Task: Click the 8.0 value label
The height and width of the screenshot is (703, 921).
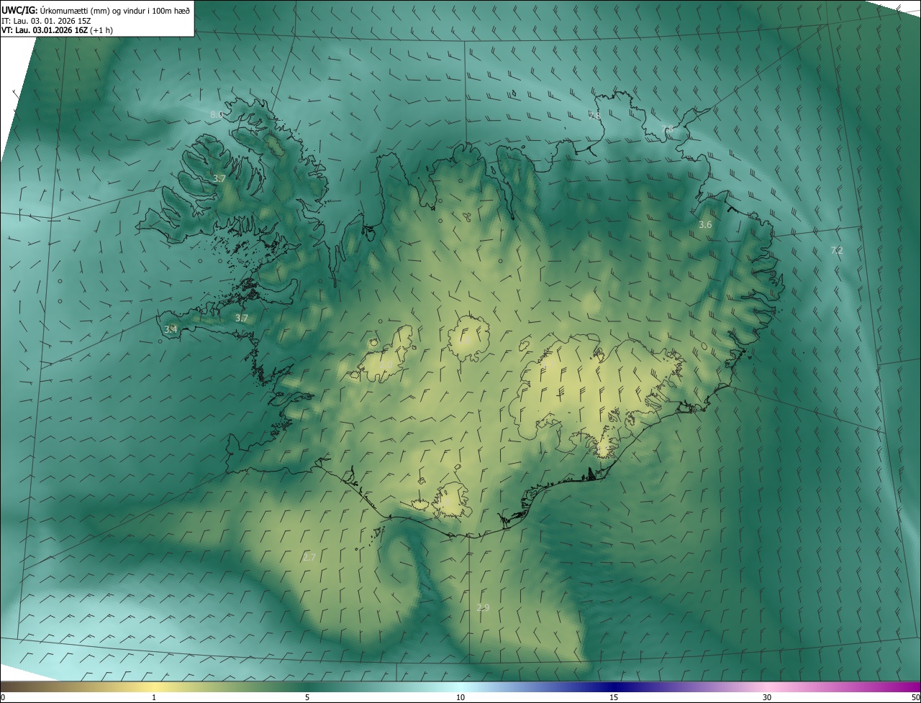Action: click(x=217, y=114)
